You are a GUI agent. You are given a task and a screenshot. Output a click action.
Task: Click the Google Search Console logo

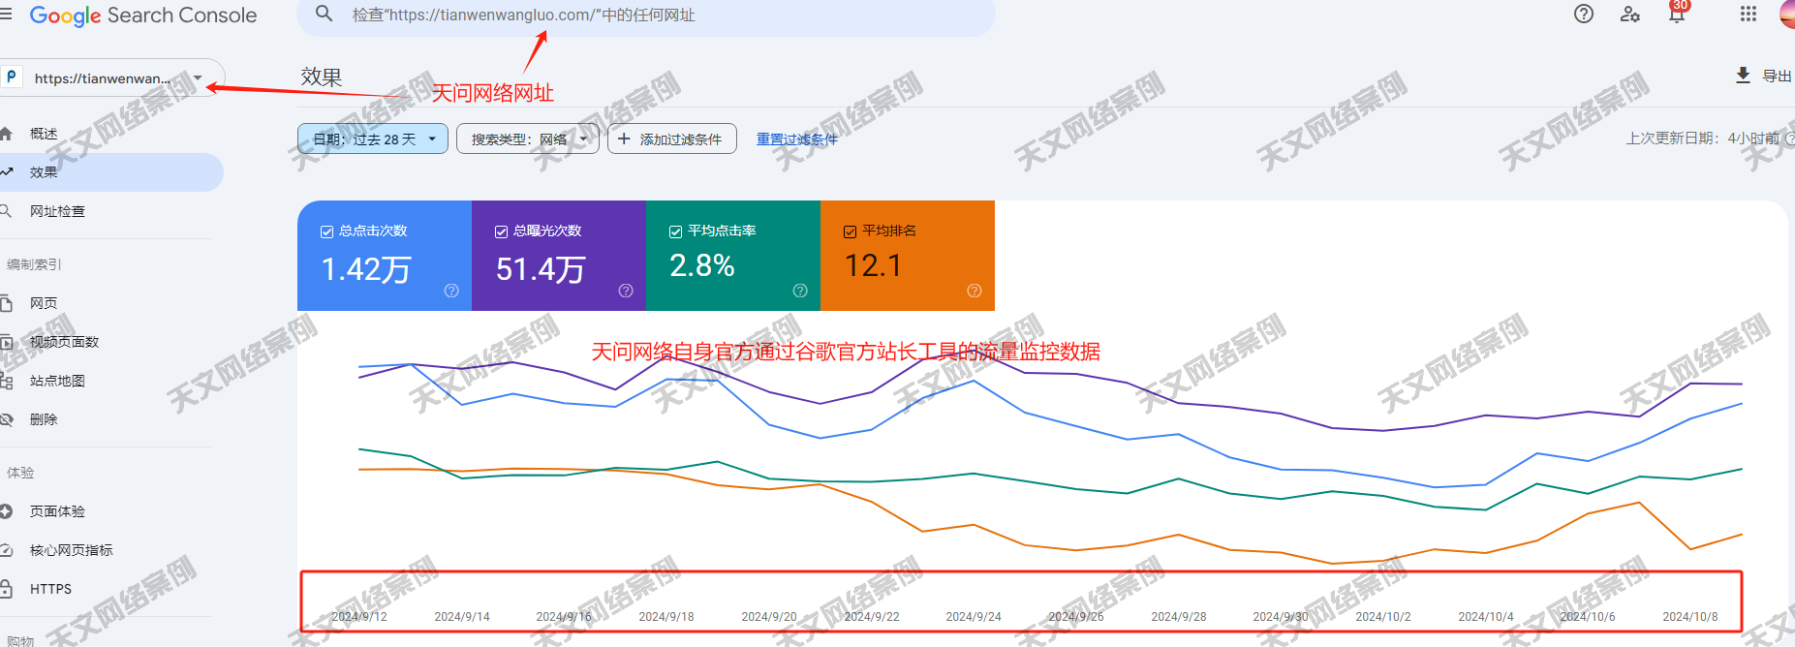pyautogui.click(x=143, y=15)
